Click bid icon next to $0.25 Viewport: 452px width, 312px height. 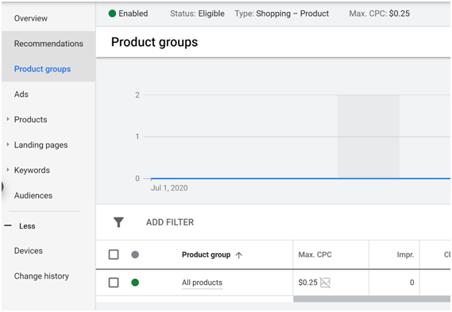click(x=325, y=283)
